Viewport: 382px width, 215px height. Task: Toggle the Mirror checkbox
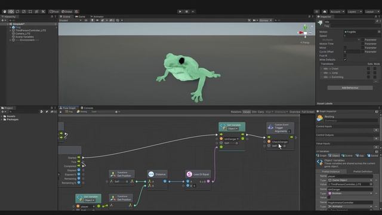click(345, 48)
